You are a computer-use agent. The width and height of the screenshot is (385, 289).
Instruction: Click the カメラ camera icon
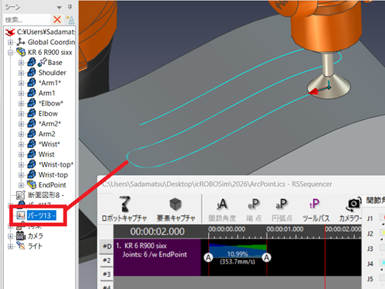[21, 236]
